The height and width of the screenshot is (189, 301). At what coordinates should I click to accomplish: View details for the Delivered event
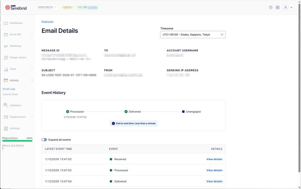[214, 181]
